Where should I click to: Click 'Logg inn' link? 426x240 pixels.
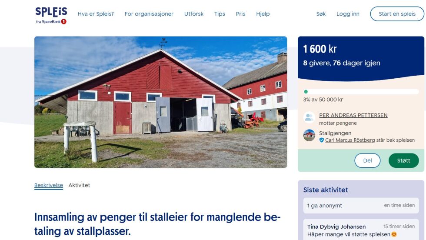pos(348,14)
